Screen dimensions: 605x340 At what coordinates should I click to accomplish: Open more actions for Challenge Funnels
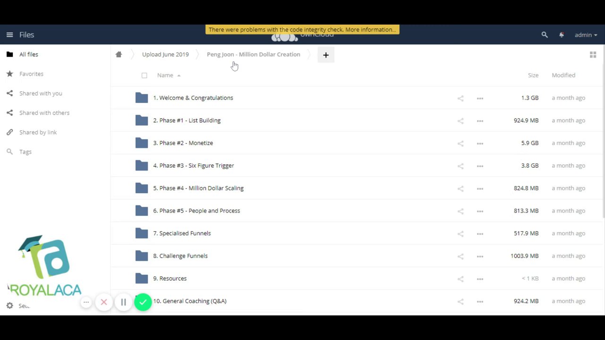click(480, 256)
